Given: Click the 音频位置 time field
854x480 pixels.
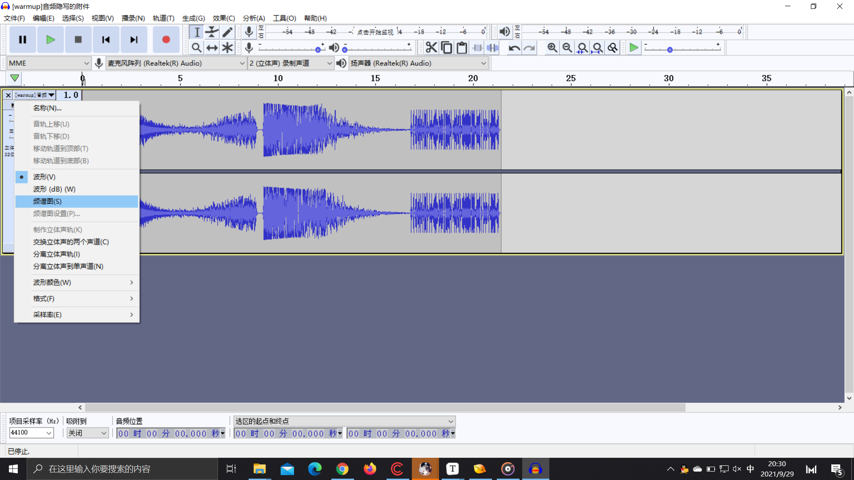Looking at the screenshot, I should [171, 433].
